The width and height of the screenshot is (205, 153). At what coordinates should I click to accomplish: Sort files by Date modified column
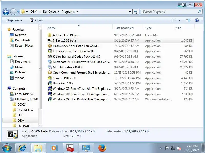tap(128, 28)
